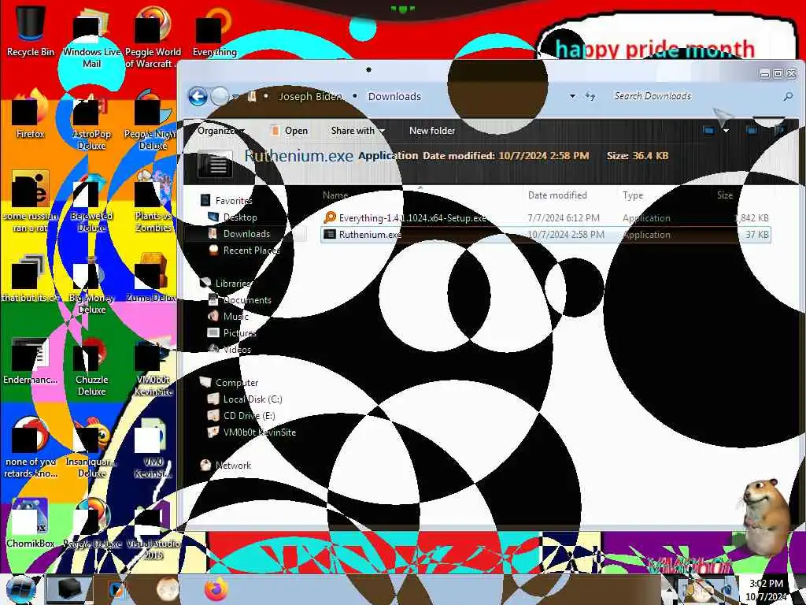Viewport: 806px width, 605px height.
Task: Click the Ruthenium.exe details pane thumbnail
Action: tap(215, 164)
